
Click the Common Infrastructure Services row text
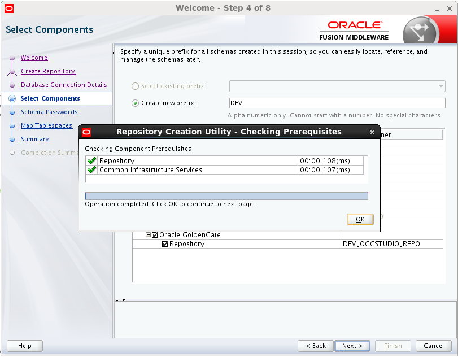click(151, 170)
